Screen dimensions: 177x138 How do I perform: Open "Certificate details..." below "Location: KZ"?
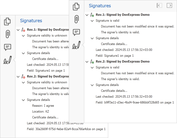pos(45,117)
